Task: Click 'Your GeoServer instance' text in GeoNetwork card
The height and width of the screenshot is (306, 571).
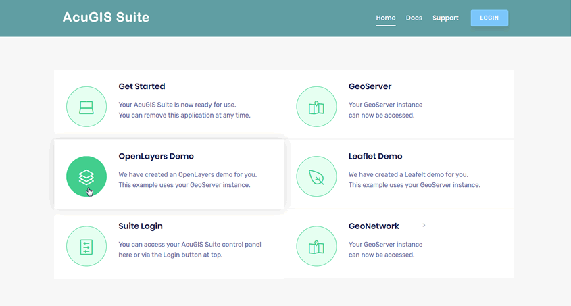Action: tap(385, 245)
